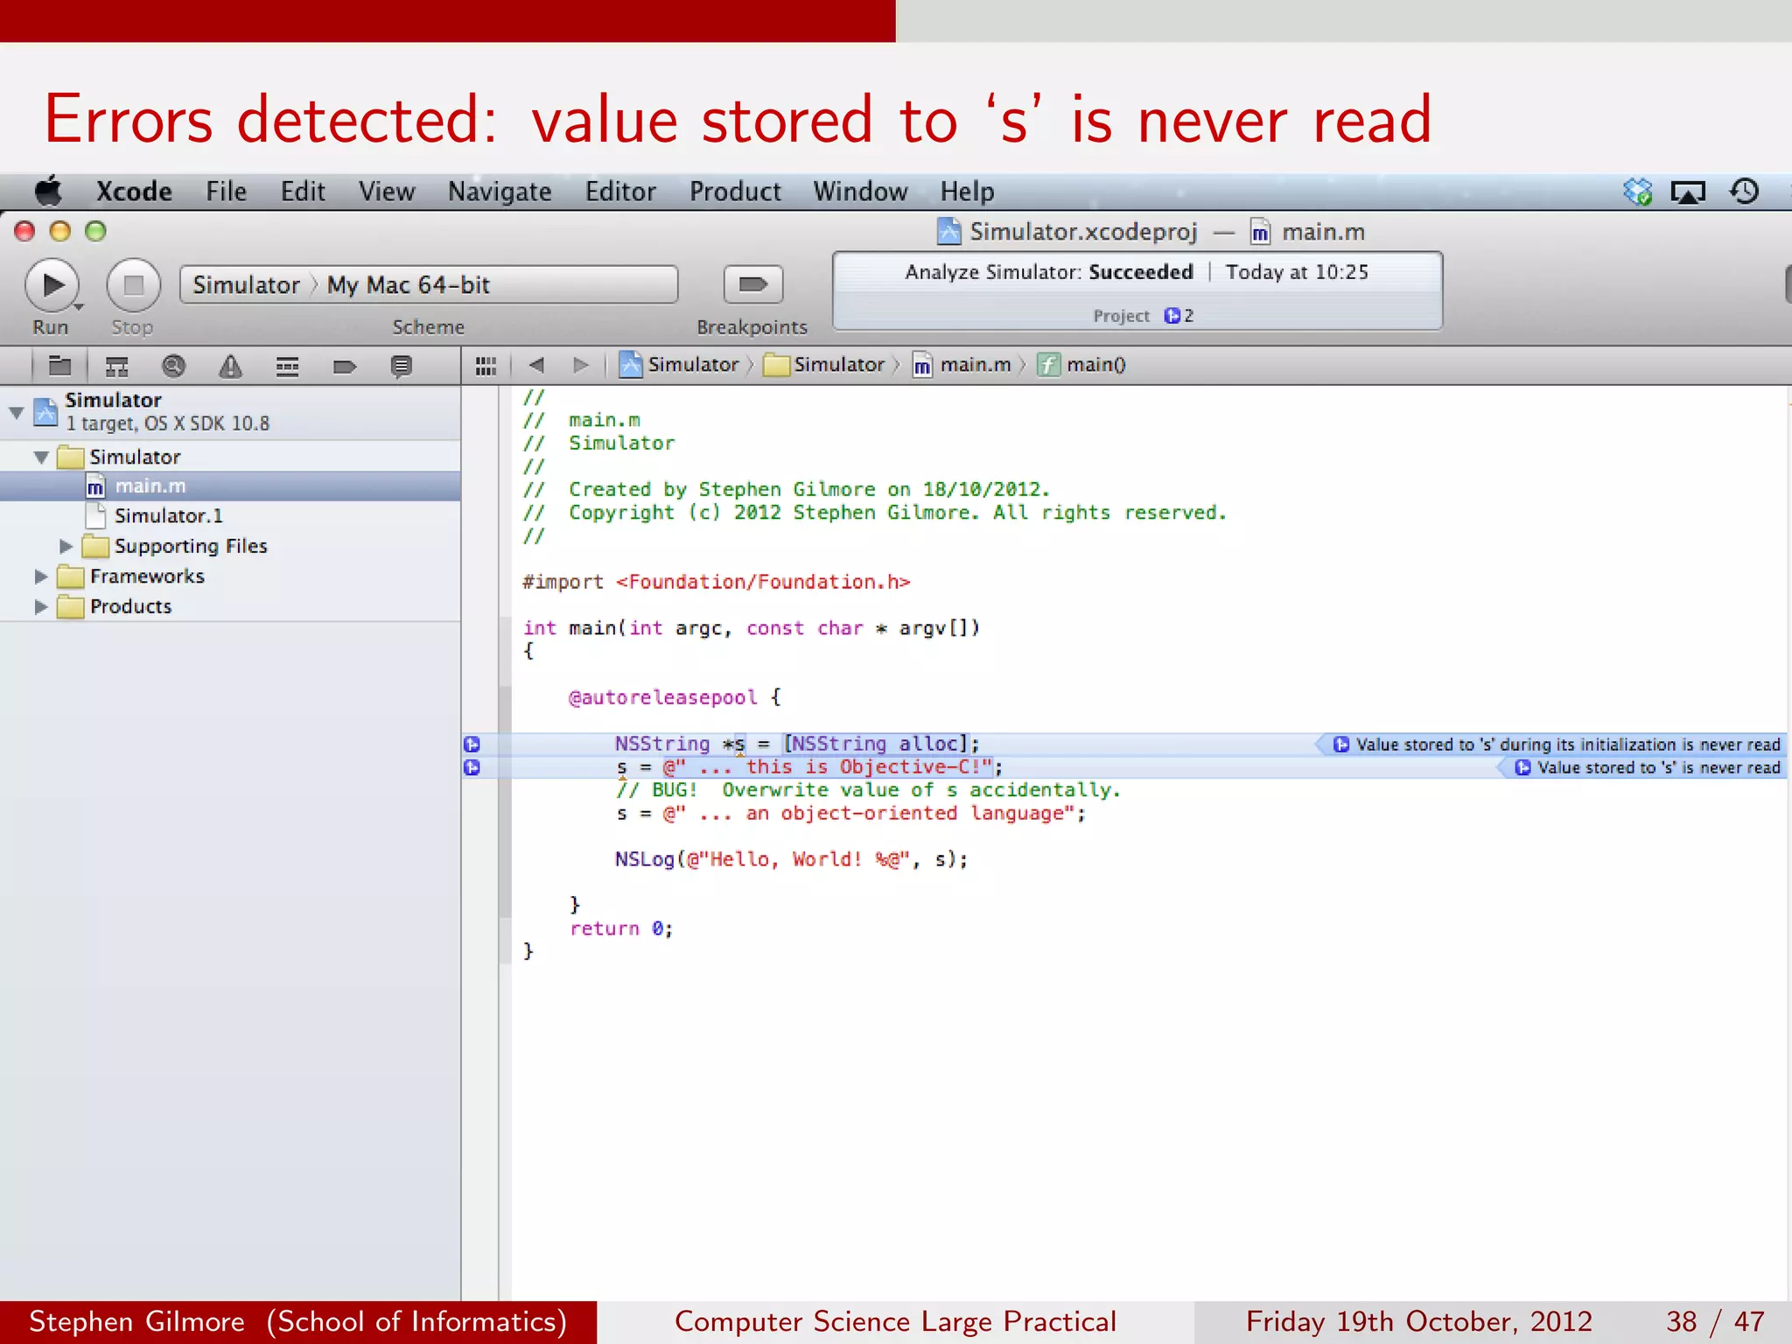Click gutter analyzer icon on NSString line
1792x1344 pixels.
(472, 745)
